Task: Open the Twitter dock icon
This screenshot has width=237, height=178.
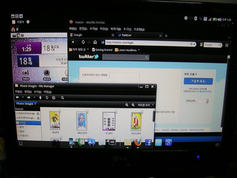Action: pyautogui.click(x=158, y=142)
